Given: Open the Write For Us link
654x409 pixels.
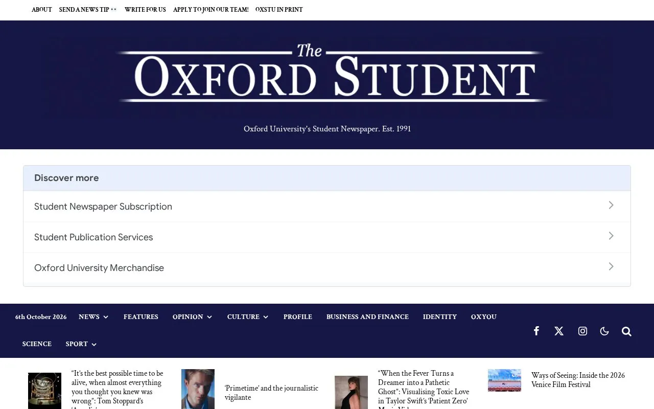Looking at the screenshot, I should point(145,10).
